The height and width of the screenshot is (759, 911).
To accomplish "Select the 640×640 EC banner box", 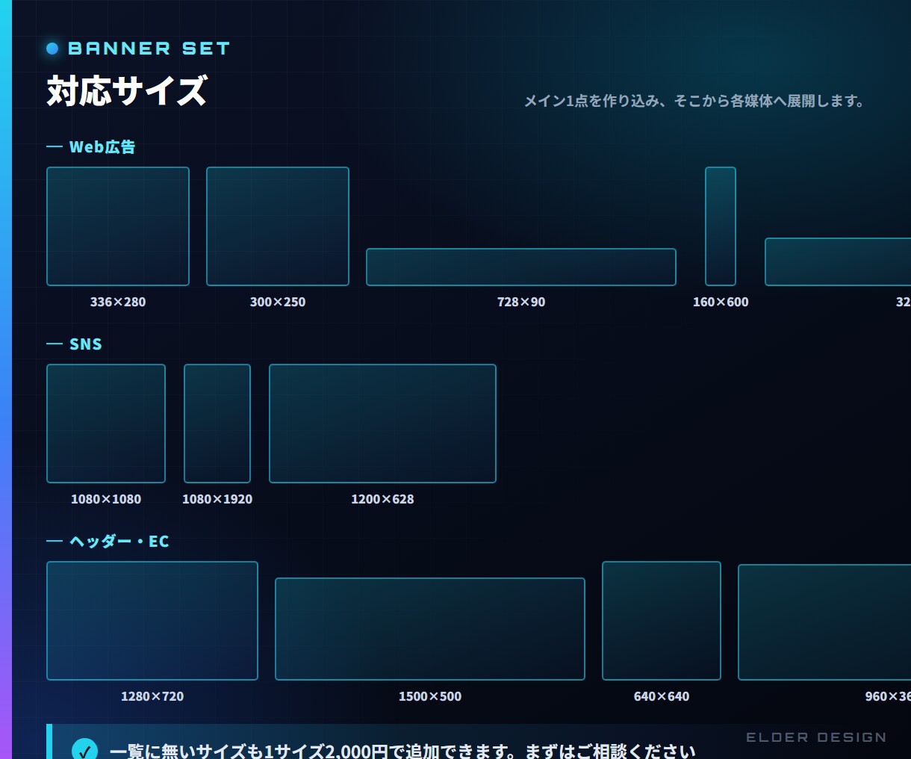I will click(x=662, y=621).
